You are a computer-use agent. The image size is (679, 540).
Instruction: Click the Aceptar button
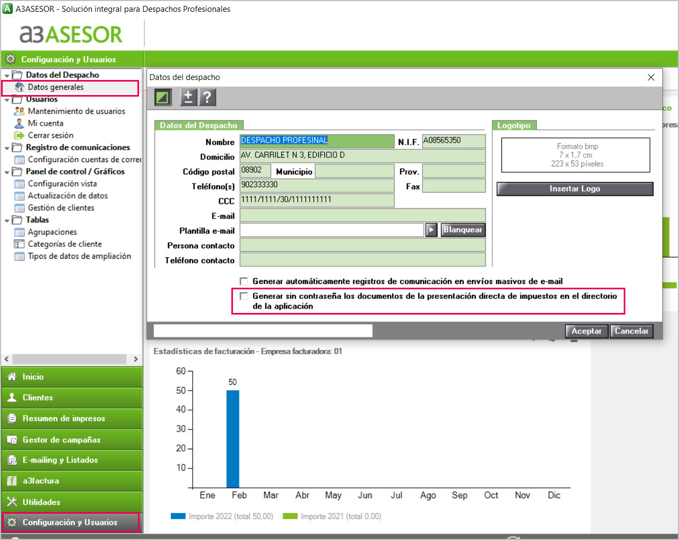[x=587, y=331]
